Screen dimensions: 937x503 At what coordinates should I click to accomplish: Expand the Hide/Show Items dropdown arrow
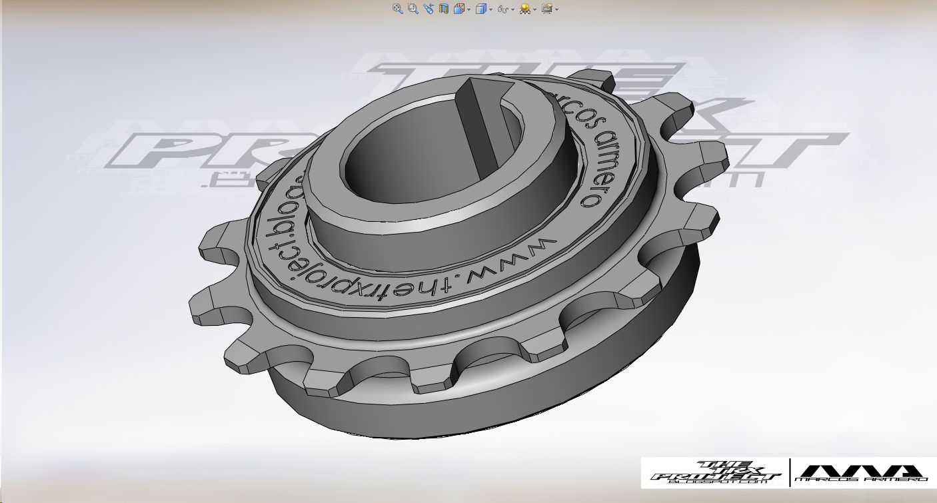pyautogui.click(x=513, y=9)
